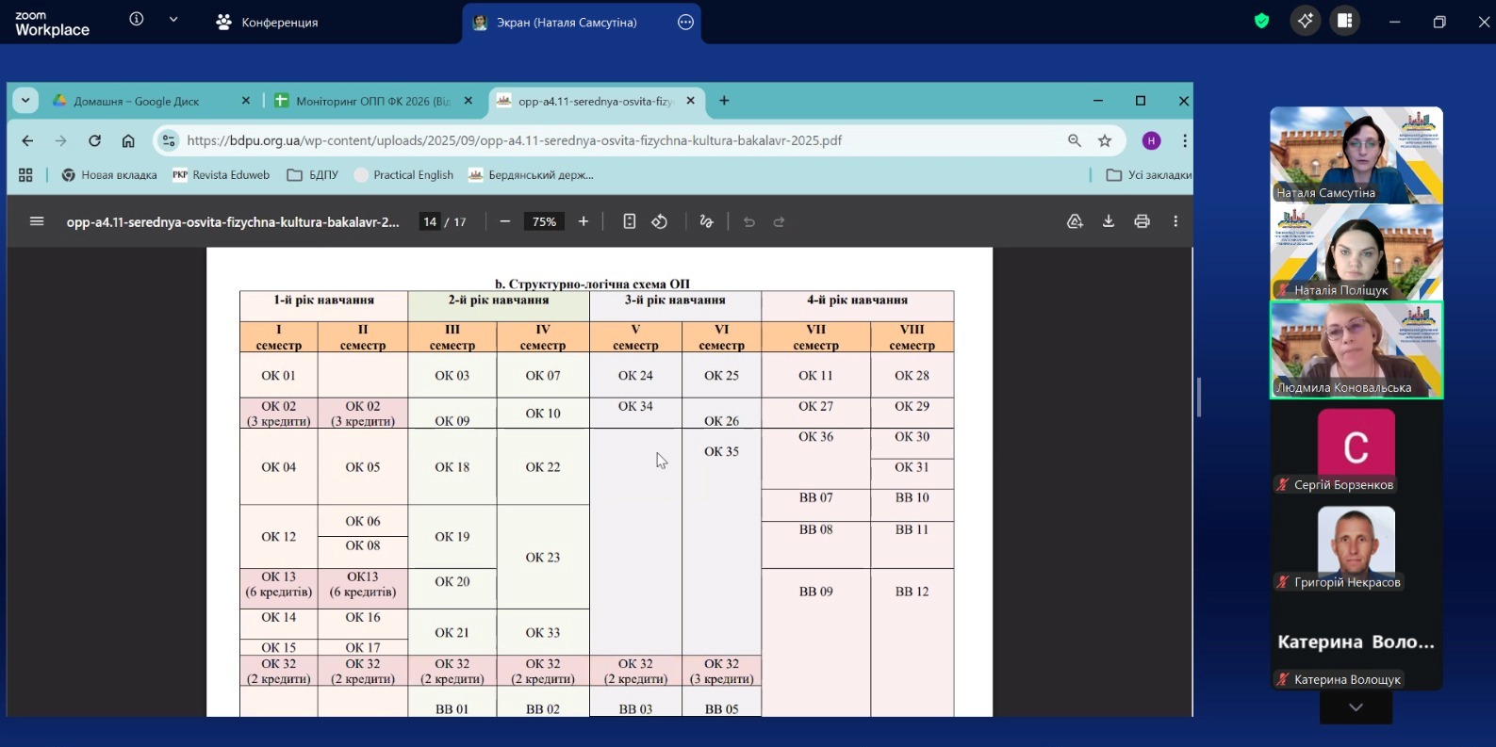
Task: Bookmark this page with the star icon
Action: coord(1105,140)
